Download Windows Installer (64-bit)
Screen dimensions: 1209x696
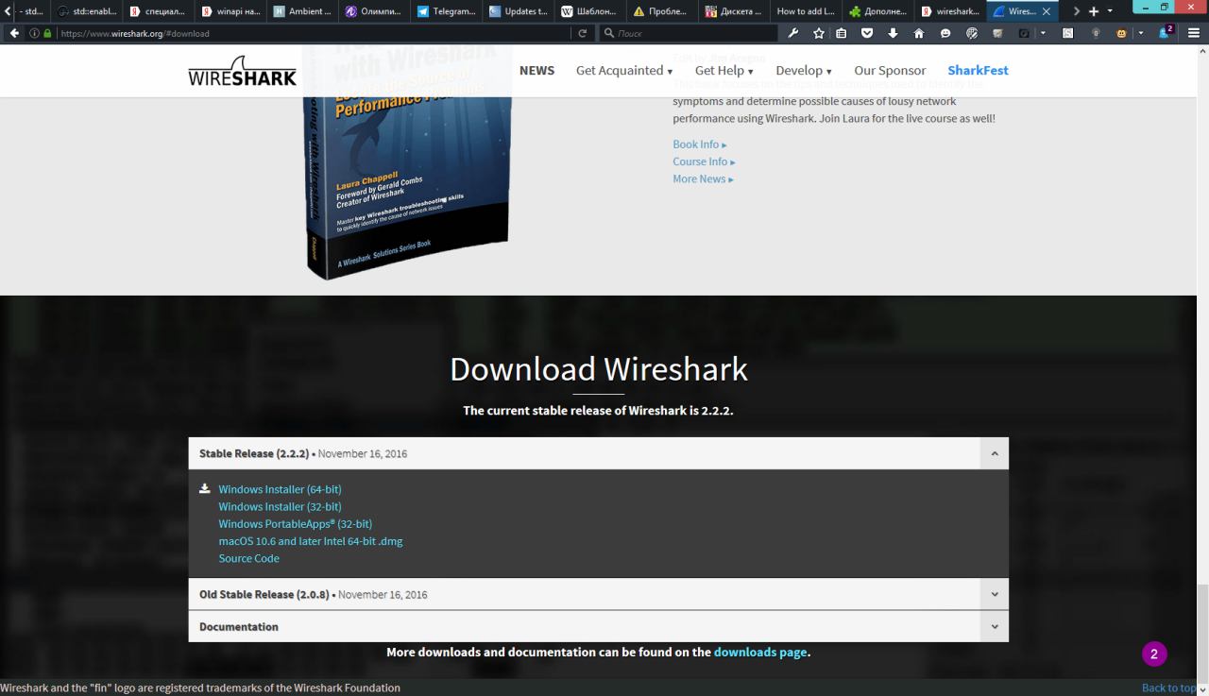click(280, 489)
